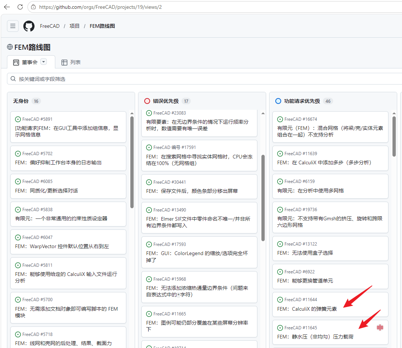Screen dimensions: 402x348
Task: Click open-issue icon of FreeCAD #11645
Action: tap(280, 328)
